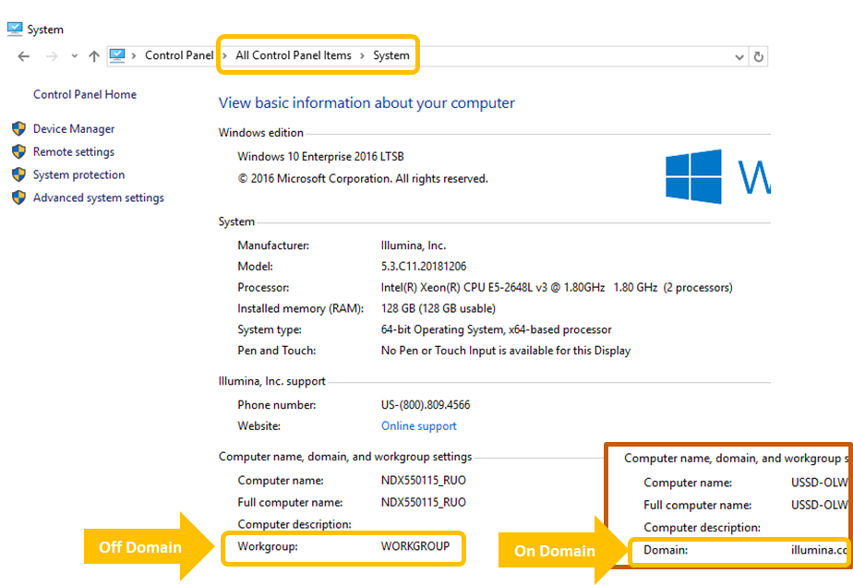The image size is (853, 585).
Task: Click the computer icon in address bar
Action: [x=117, y=55]
